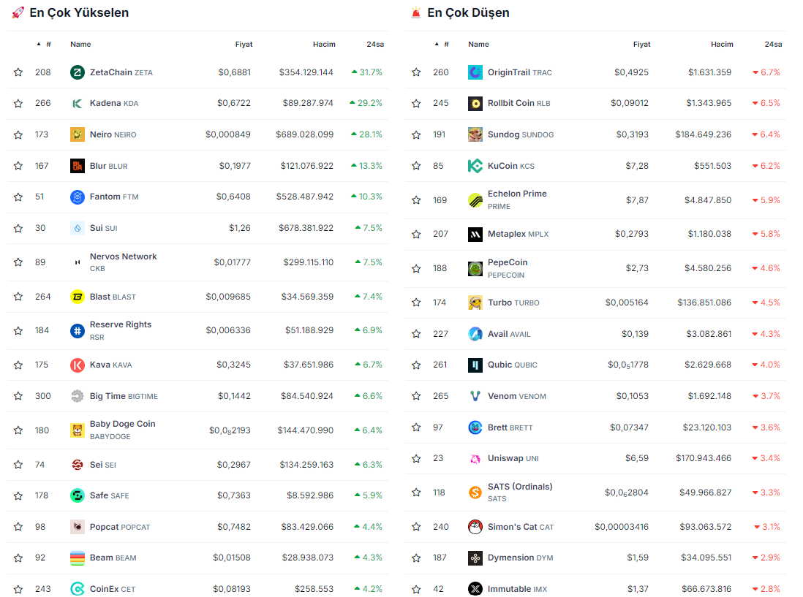This screenshot has width=803, height=597.
Task: Sort gainers table by Fiyat column
Action: [244, 45]
